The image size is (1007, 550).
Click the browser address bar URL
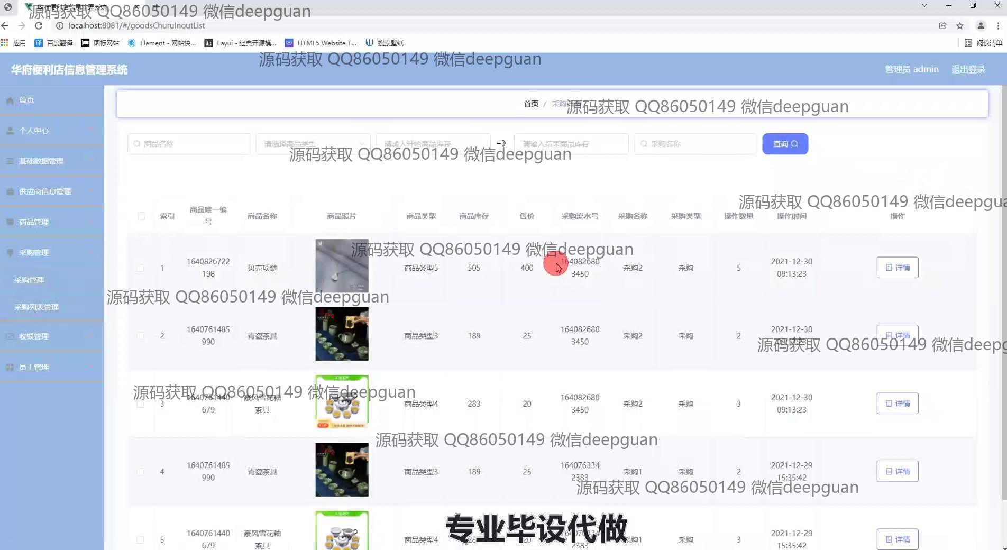tap(136, 25)
